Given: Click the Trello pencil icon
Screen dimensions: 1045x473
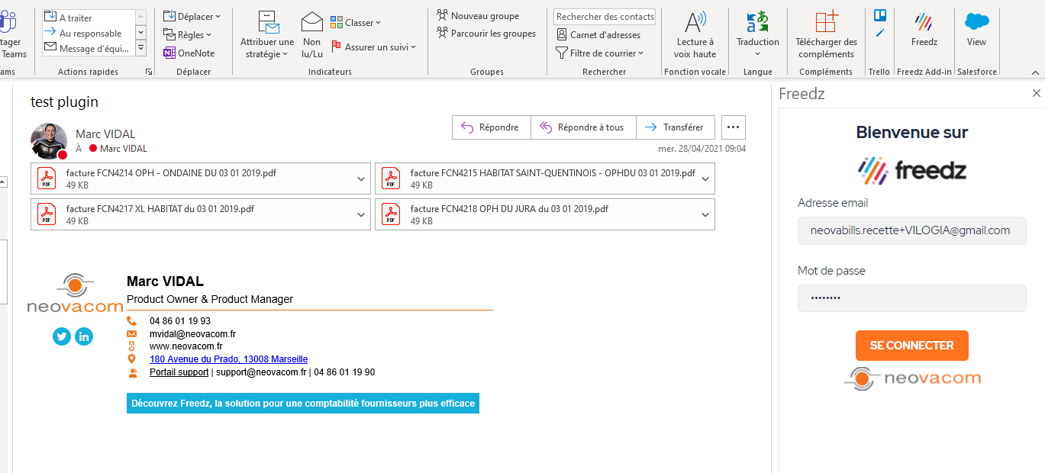Looking at the screenshot, I should (879, 33).
